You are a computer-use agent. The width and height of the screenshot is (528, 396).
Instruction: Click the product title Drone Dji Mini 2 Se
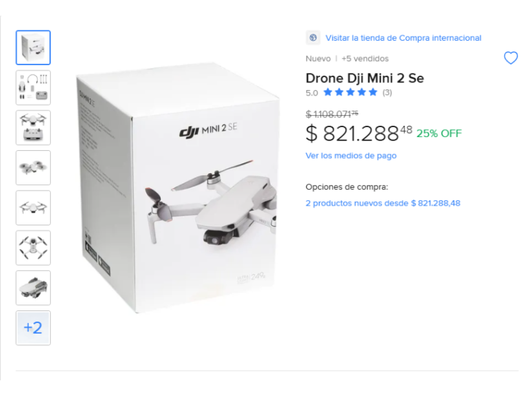pyautogui.click(x=365, y=78)
